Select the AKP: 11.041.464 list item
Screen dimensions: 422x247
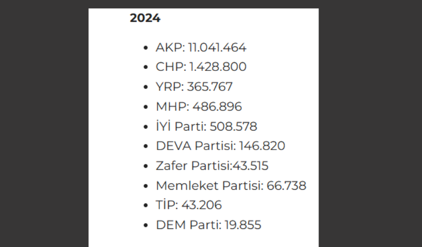point(201,47)
